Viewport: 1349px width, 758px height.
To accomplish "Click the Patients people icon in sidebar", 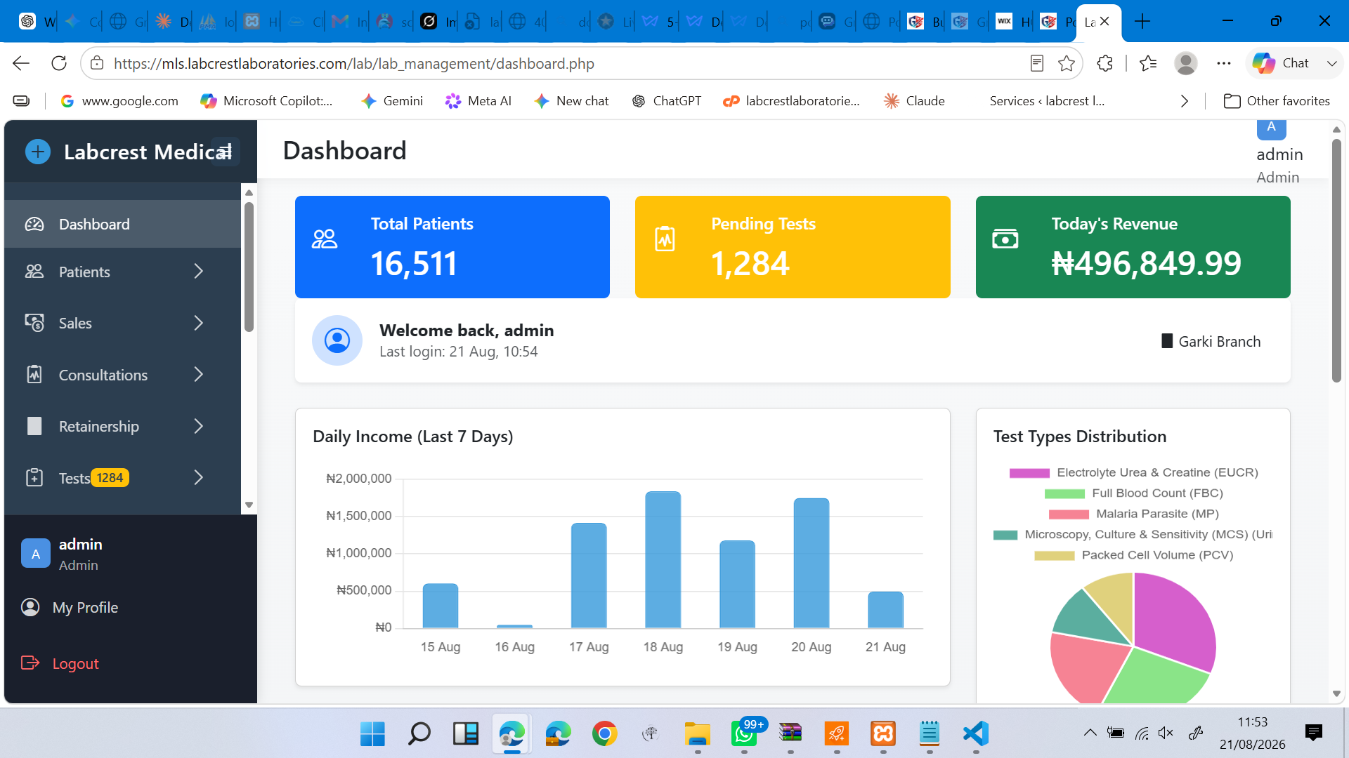I will point(34,272).
